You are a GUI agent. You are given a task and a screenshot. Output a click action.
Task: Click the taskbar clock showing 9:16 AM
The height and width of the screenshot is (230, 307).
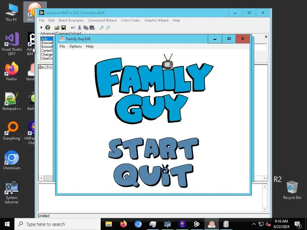[281, 224]
